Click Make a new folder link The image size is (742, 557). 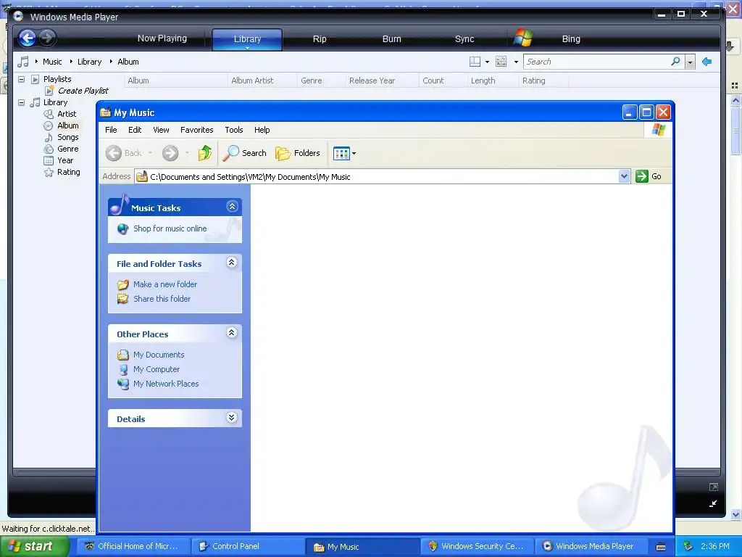click(165, 284)
